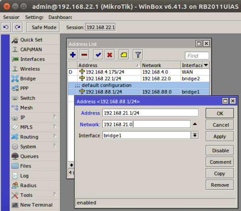241x211 pixels.
Task: Sort by the Network column header
Action: (161, 65)
